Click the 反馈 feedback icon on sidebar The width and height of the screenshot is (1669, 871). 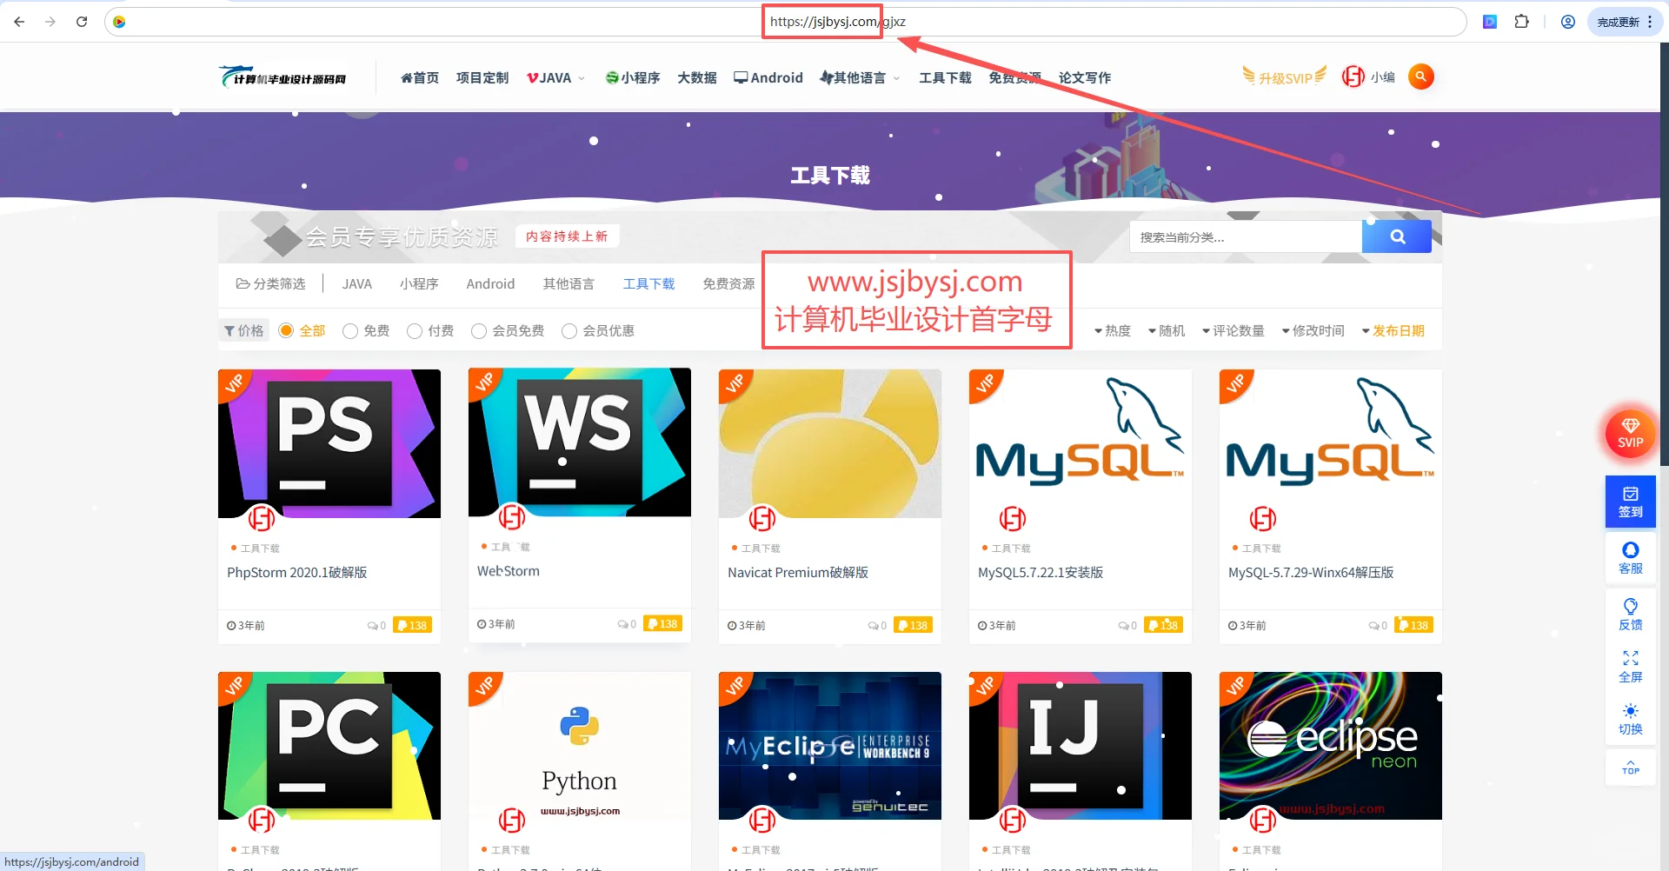[x=1630, y=611]
